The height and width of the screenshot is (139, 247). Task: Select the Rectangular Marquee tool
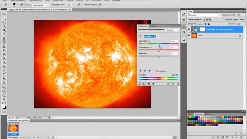(4, 18)
